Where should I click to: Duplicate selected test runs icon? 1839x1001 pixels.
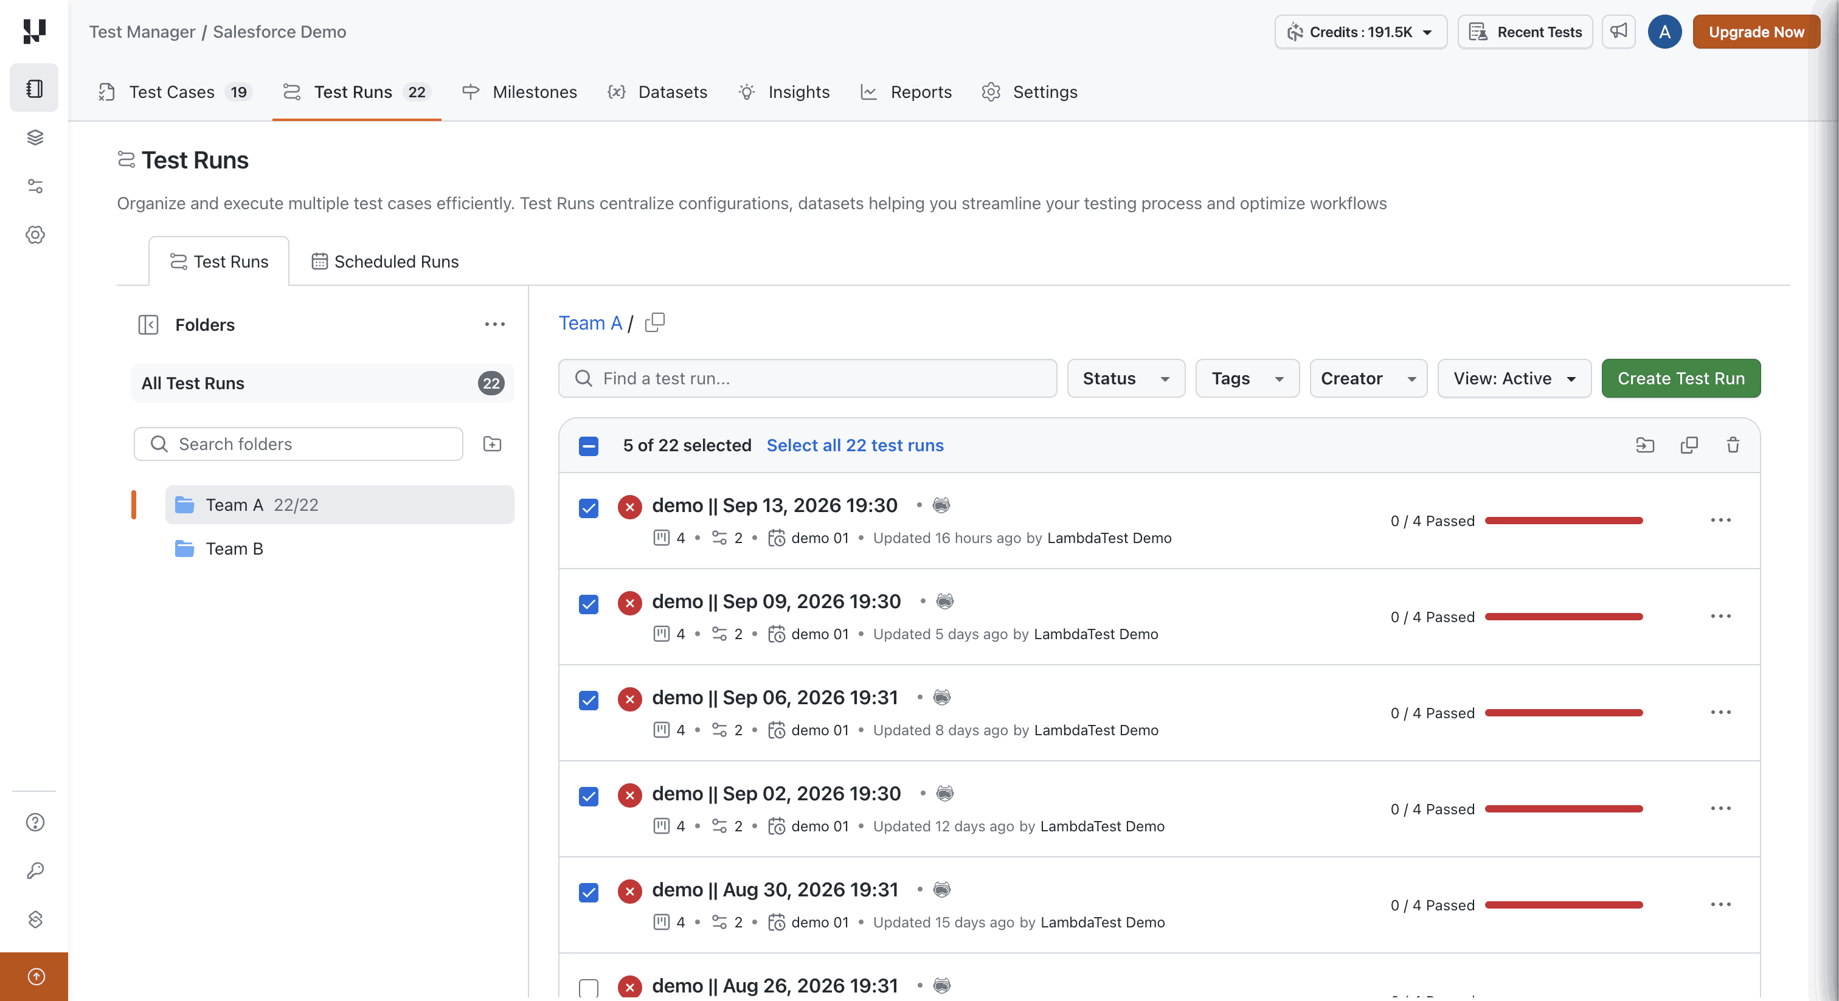1689,445
